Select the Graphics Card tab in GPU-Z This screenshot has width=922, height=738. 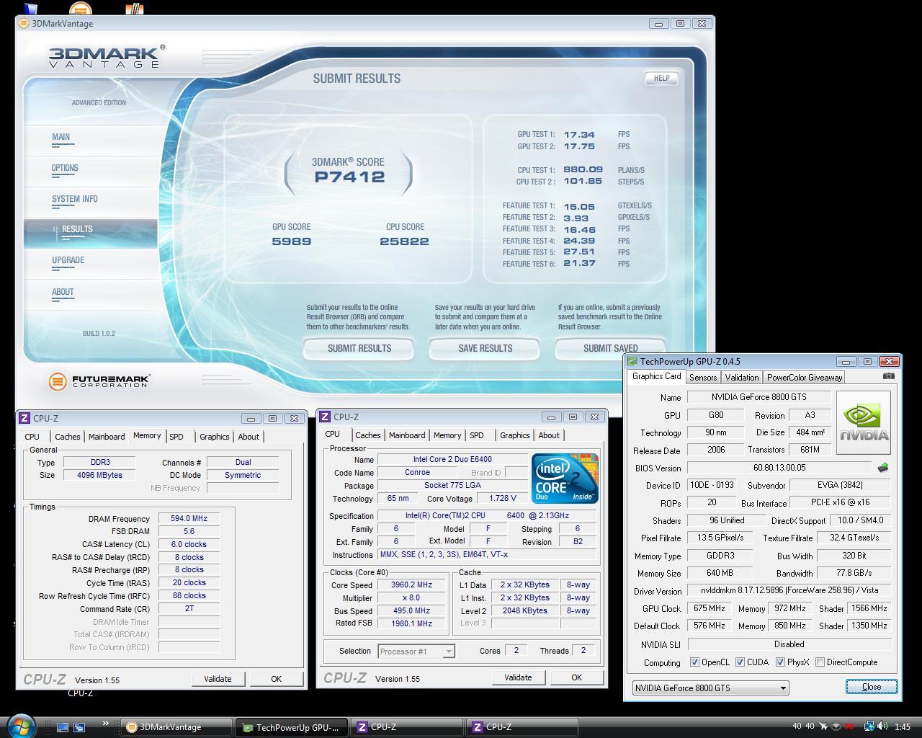coord(656,376)
